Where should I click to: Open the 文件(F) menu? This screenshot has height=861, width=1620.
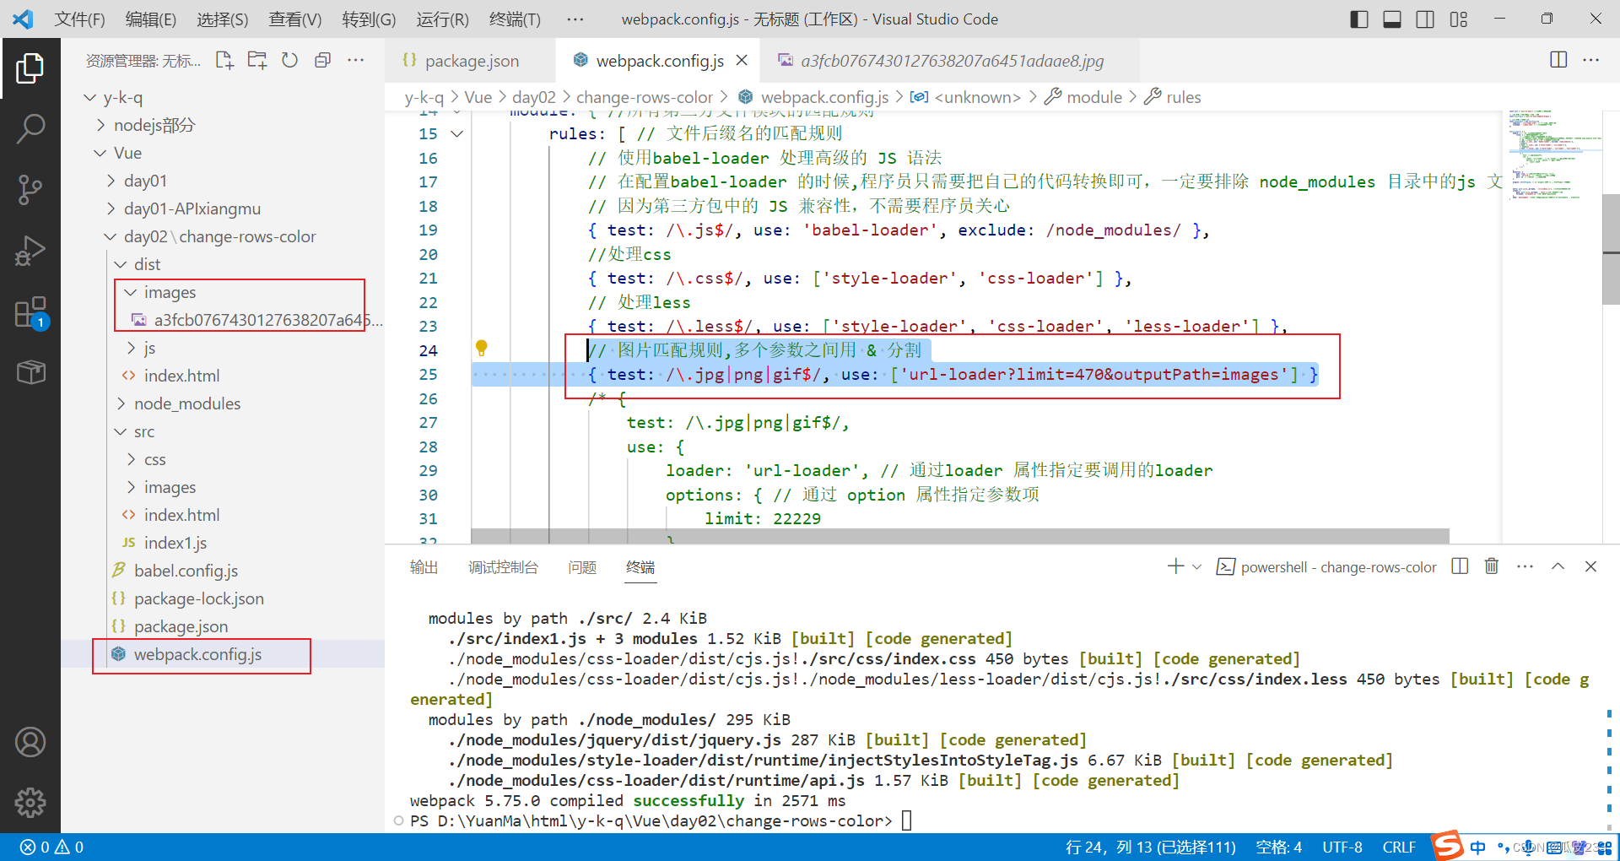[x=79, y=19]
